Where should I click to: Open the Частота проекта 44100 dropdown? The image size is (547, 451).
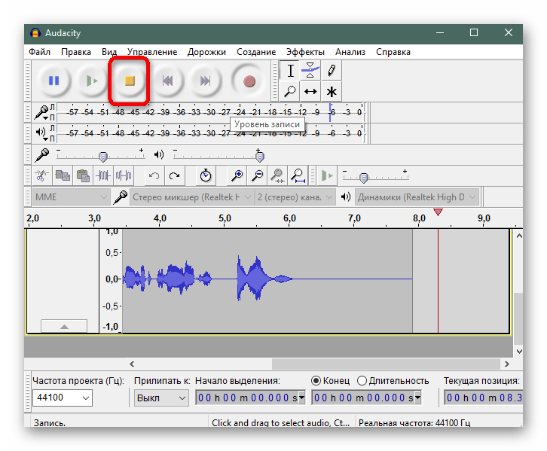tap(62, 398)
